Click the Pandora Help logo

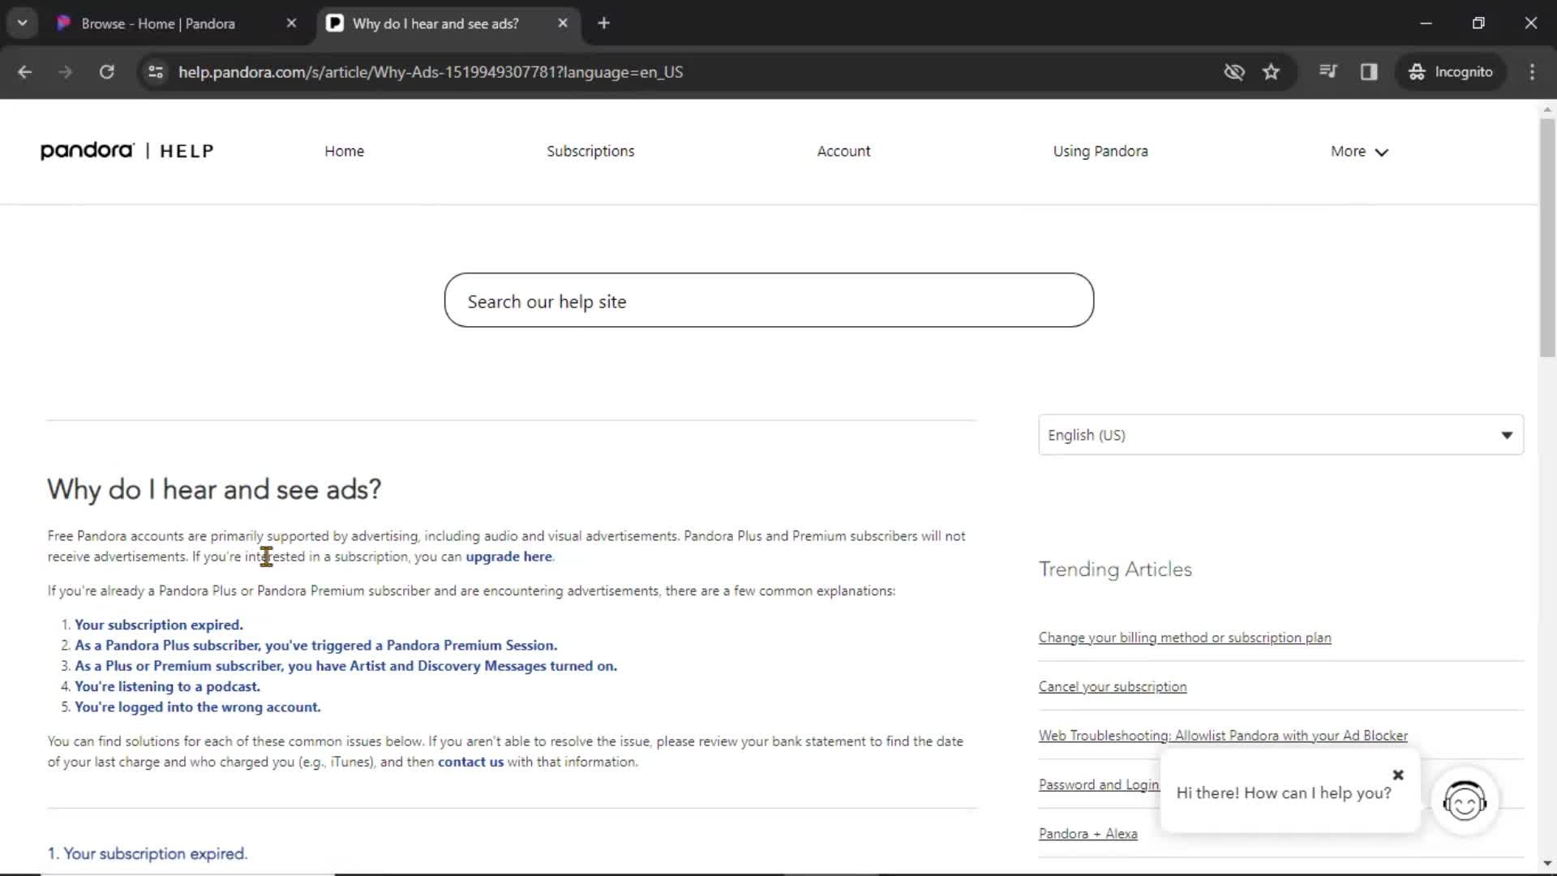pyautogui.click(x=127, y=151)
